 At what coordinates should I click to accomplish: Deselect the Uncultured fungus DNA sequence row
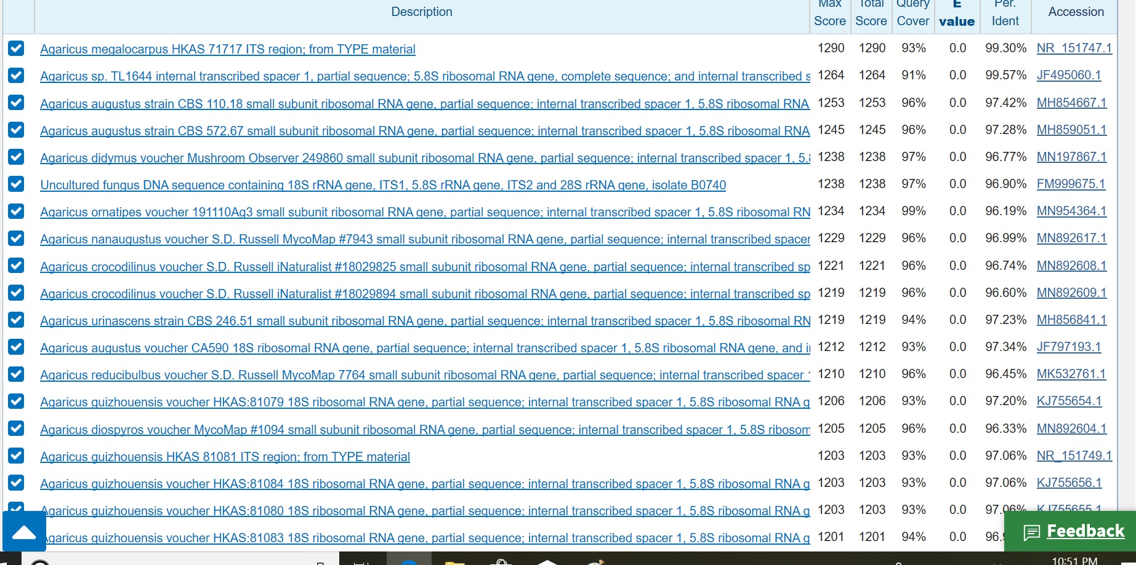click(x=16, y=184)
